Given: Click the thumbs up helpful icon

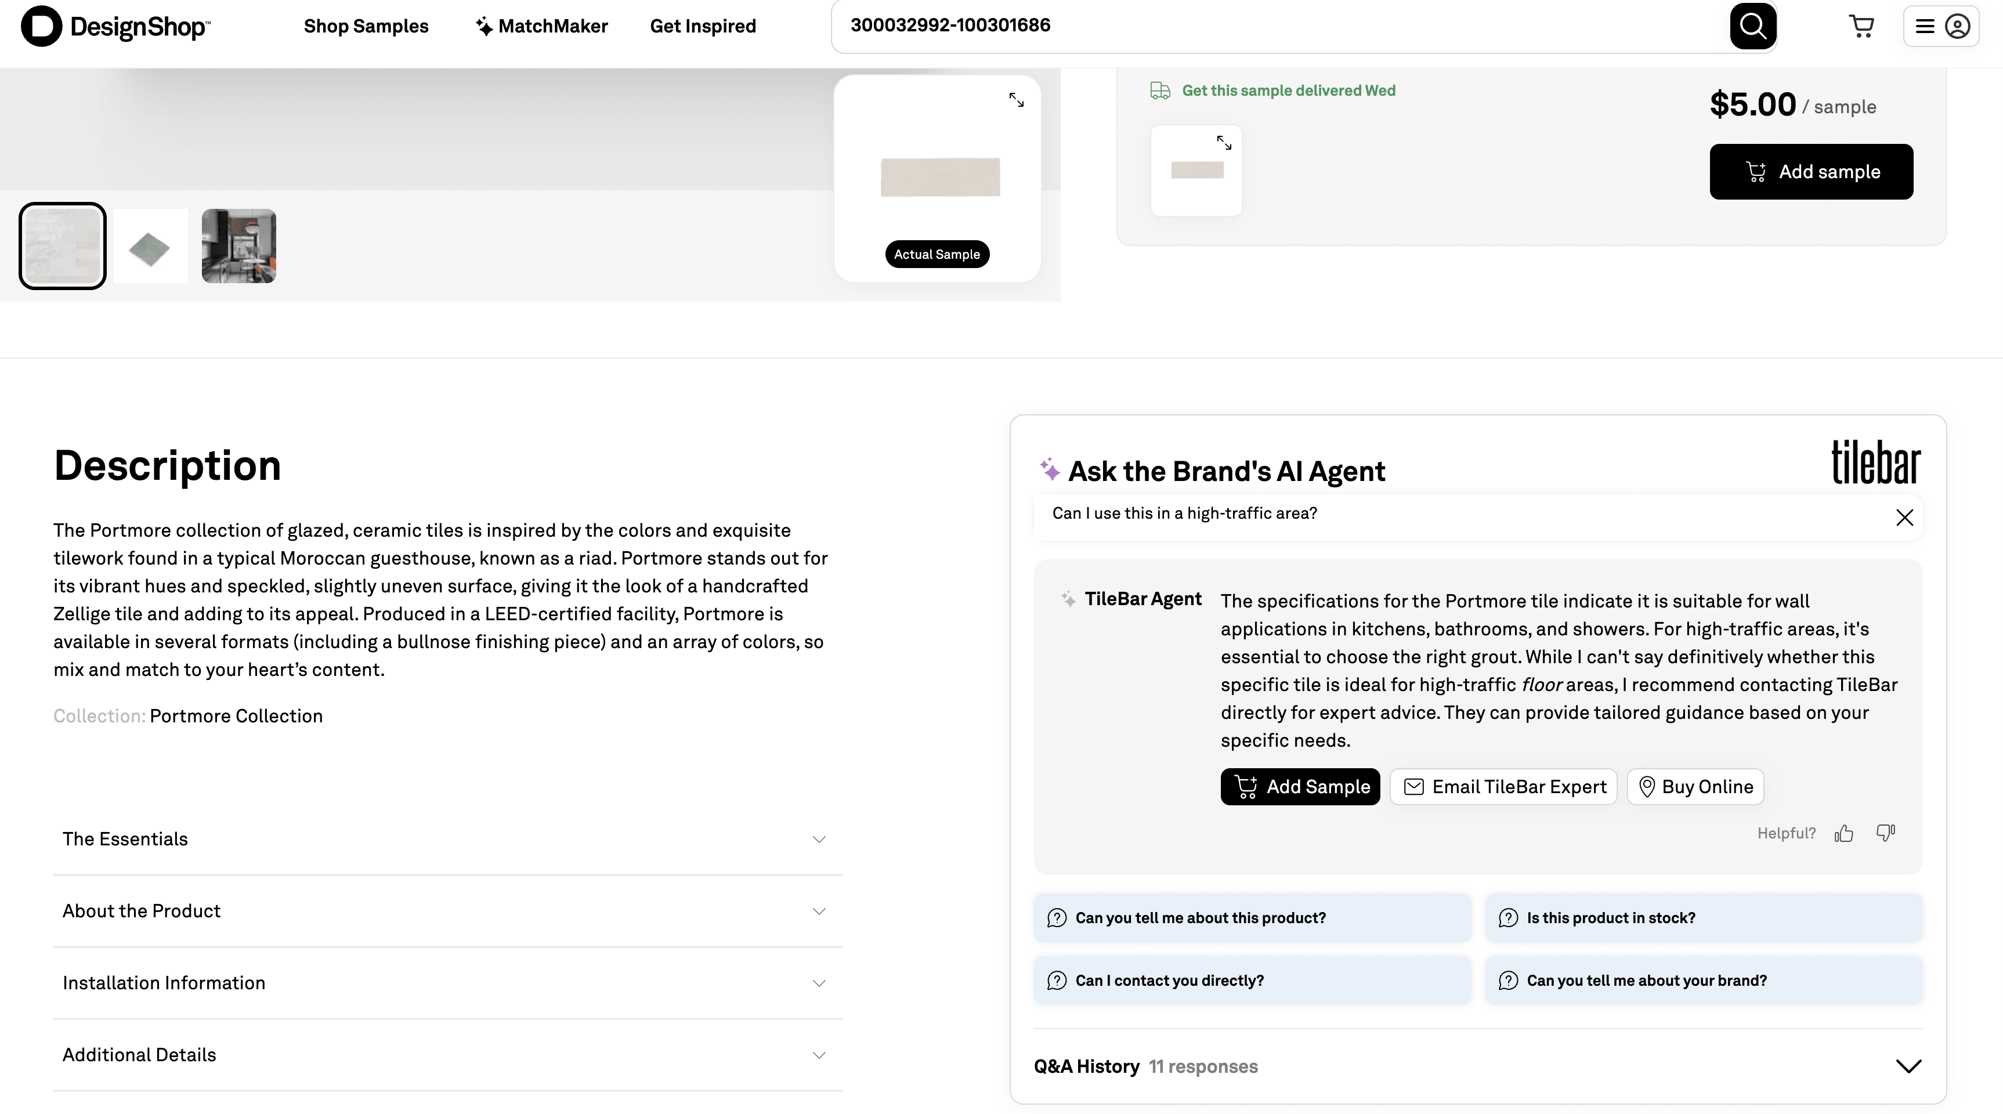Looking at the screenshot, I should [x=1843, y=833].
